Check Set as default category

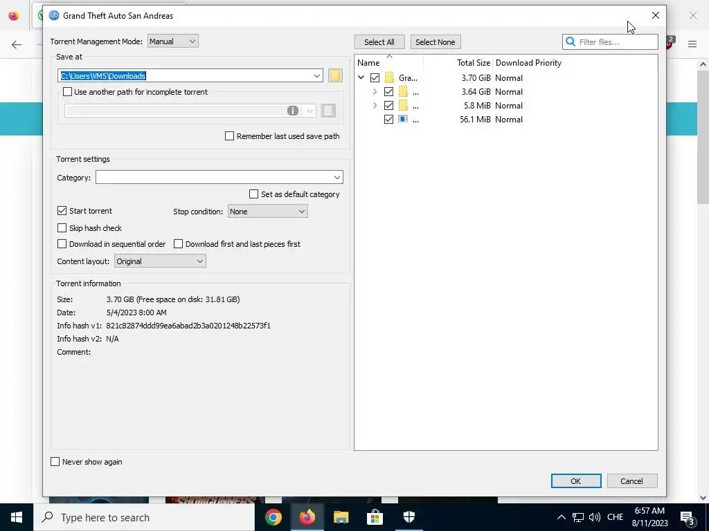point(253,194)
